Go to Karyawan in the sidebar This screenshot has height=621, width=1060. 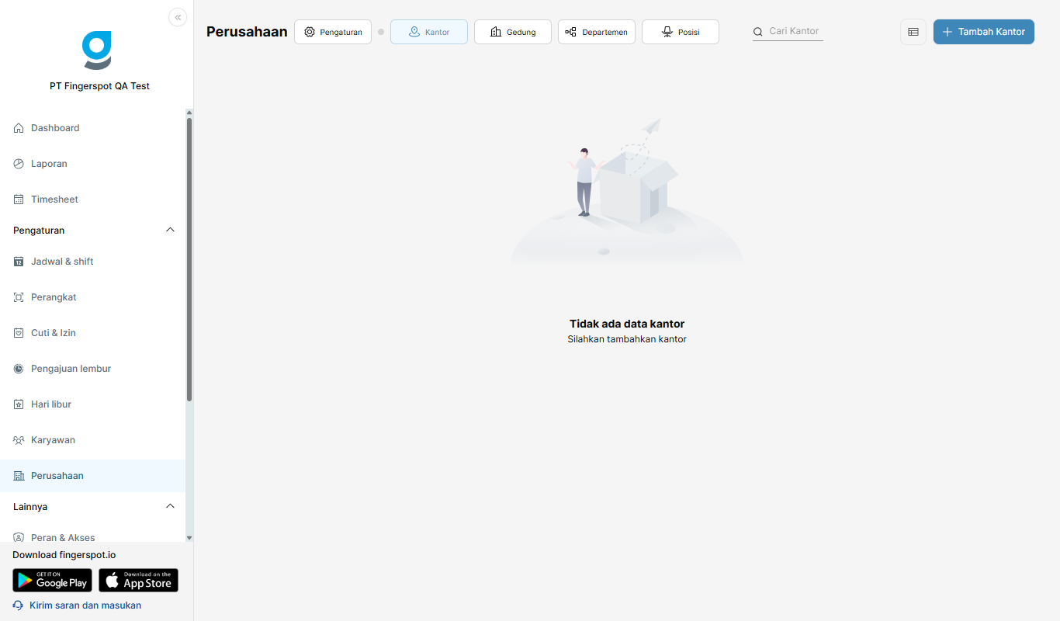point(92,440)
